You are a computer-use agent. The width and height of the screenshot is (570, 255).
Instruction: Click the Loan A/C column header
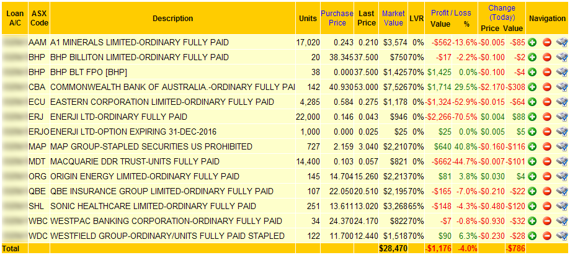click(x=15, y=18)
